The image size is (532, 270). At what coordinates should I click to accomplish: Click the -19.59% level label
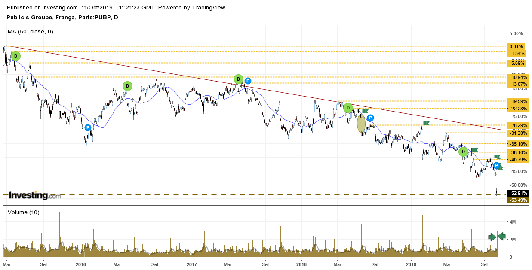pyautogui.click(x=518, y=101)
